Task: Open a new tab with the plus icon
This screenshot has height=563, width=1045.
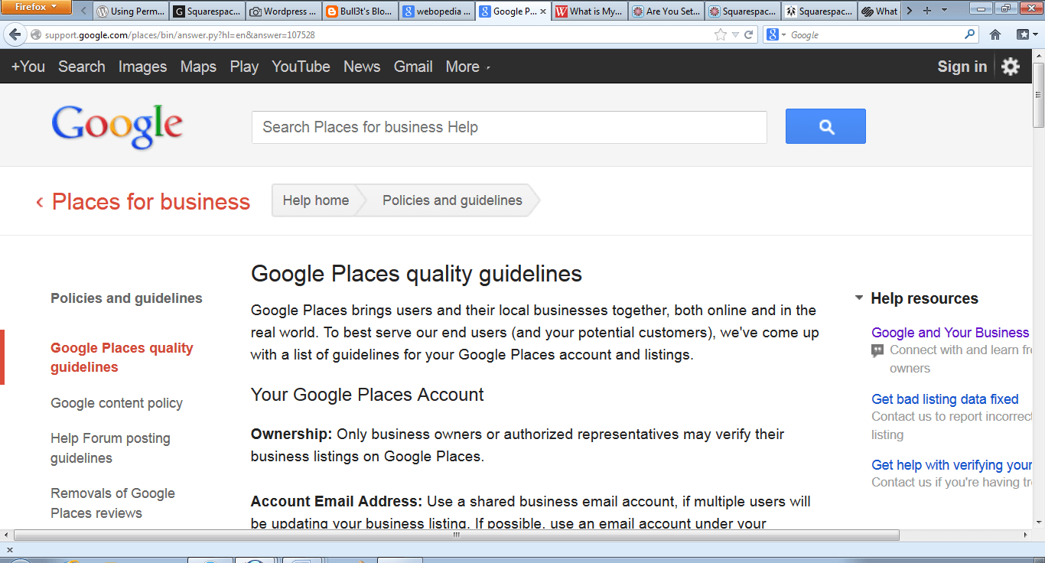Action: click(927, 11)
